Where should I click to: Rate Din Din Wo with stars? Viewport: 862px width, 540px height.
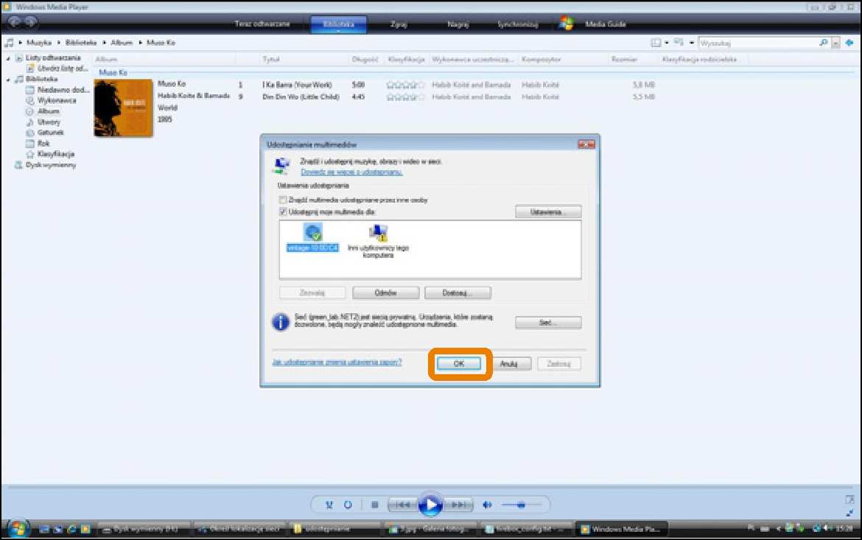(406, 97)
